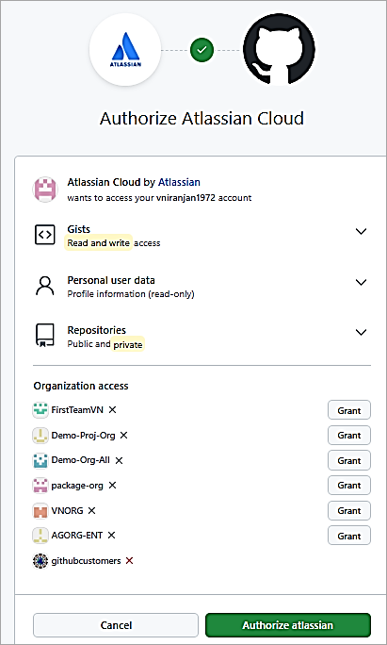
Task: Click the green checkmark connection icon
Action: [202, 50]
